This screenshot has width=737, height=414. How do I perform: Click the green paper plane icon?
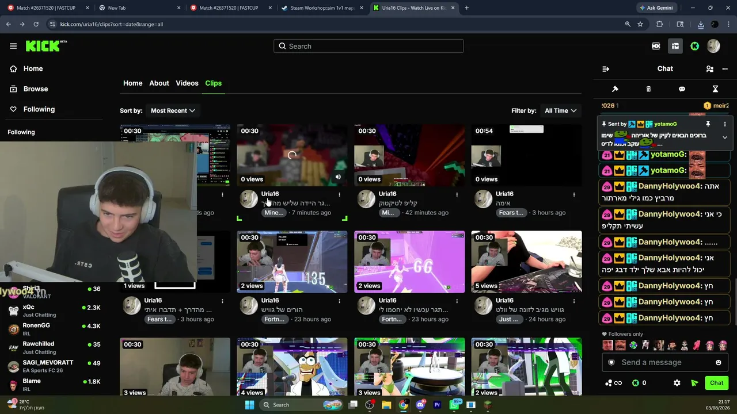(694, 383)
